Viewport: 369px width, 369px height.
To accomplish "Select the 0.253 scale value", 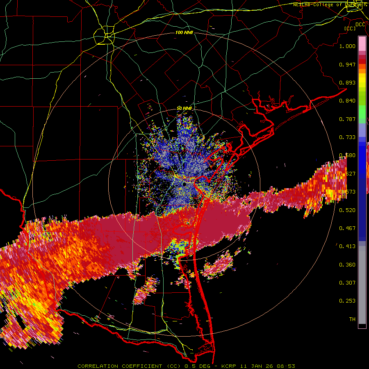I will coord(347,301).
